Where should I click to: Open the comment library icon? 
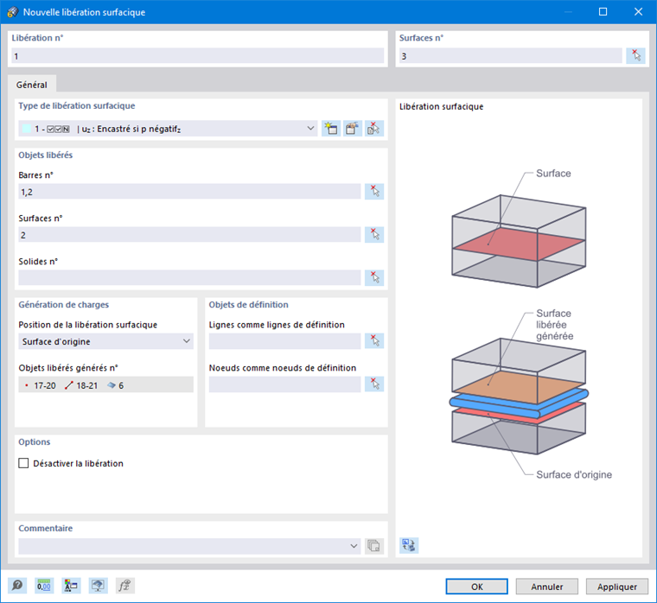point(374,546)
